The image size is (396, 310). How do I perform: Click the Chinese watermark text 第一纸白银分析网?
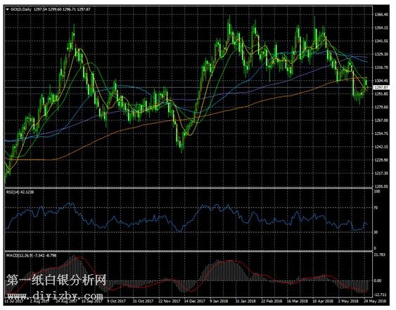tap(56, 280)
